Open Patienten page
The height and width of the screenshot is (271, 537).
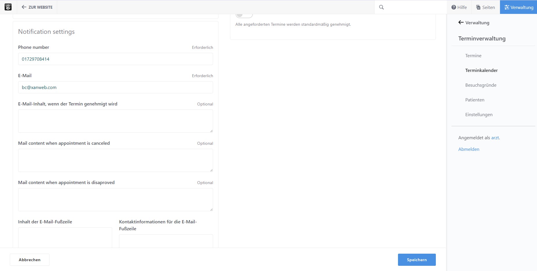pyautogui.click(x=475, y=100)
